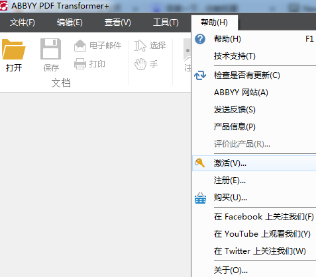Click the 电子邮件 text button
The height and width of the screenshot is (277, 316).
[x=105, y=46]
